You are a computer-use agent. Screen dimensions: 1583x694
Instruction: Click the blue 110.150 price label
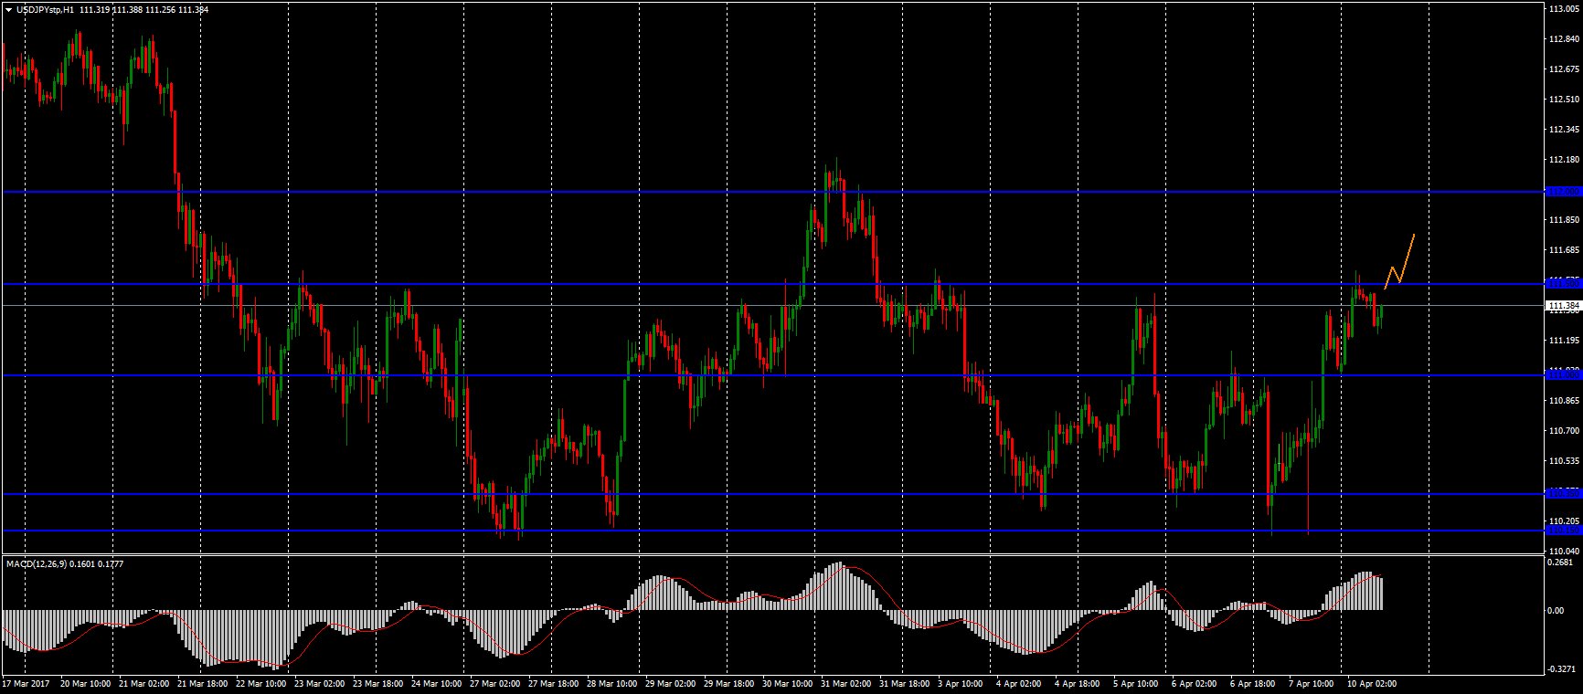(x=1563, y=530)
